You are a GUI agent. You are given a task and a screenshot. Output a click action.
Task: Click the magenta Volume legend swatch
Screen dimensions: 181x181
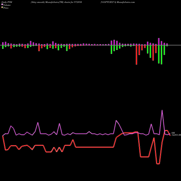tap(2, 4)
